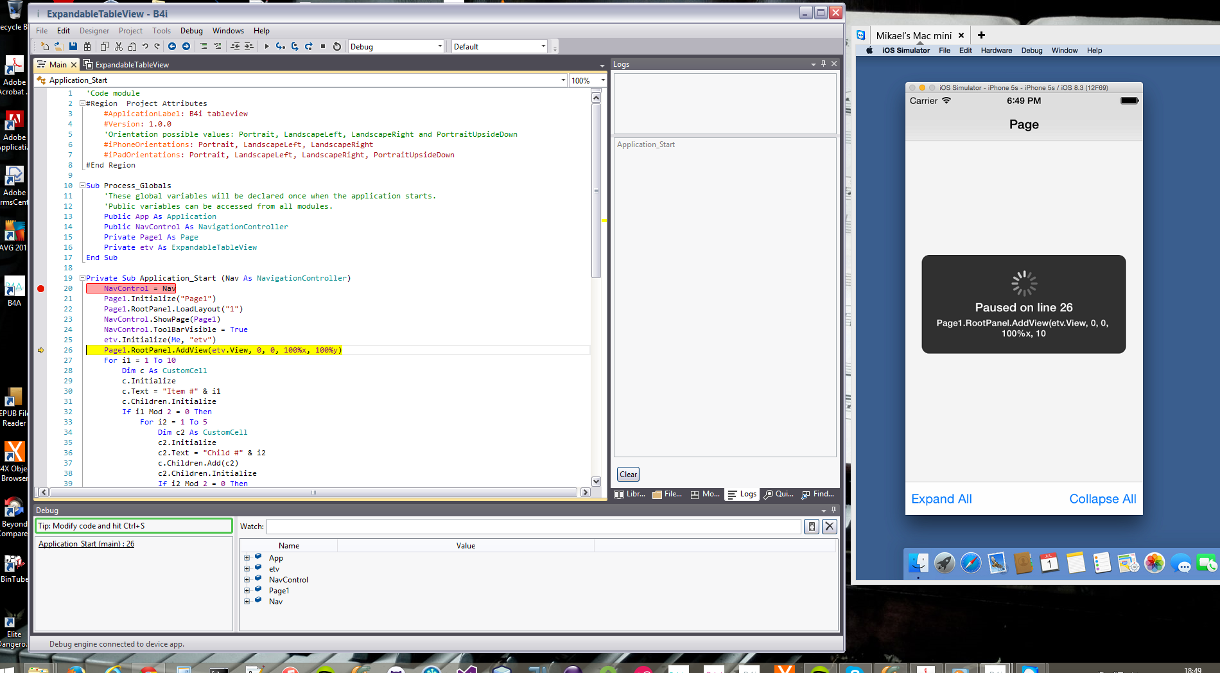1220x673 pixels.
Task: Click the Restart circular arrow icon
Action: [x=337, y=46]
